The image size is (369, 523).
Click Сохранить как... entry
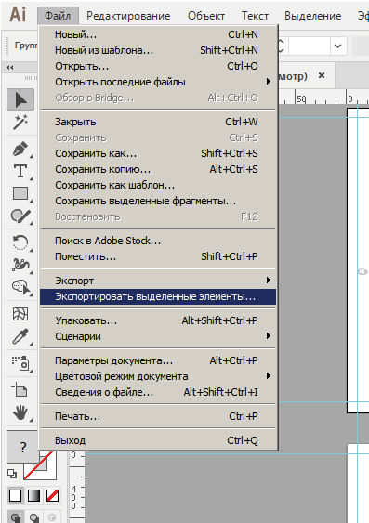pyautogui.click(x=158, y=153)
